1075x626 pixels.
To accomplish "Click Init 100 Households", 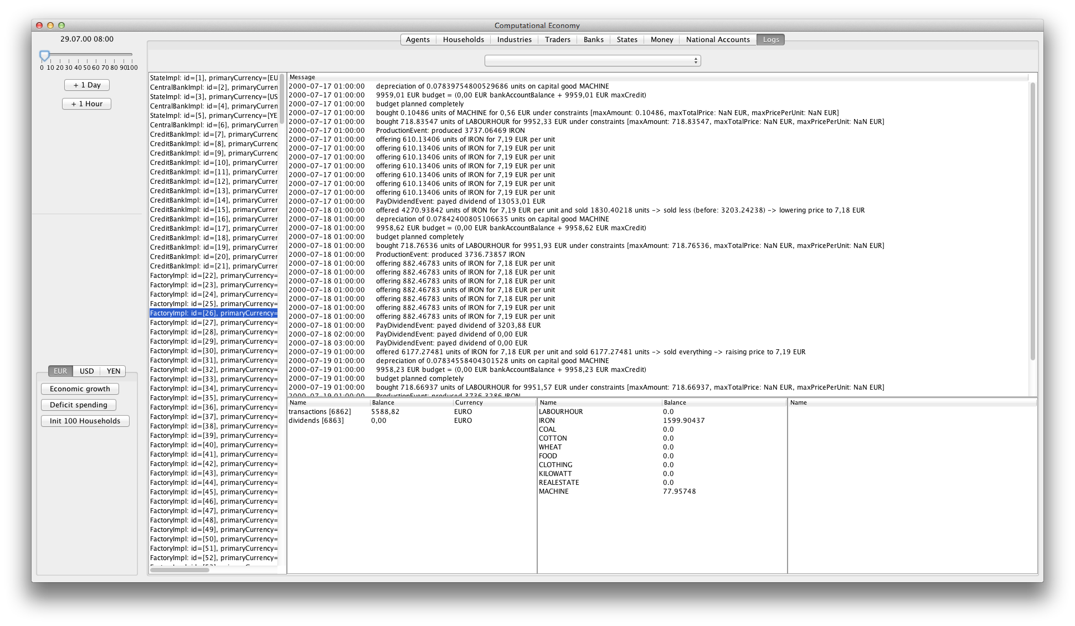I will coord(85,421).
